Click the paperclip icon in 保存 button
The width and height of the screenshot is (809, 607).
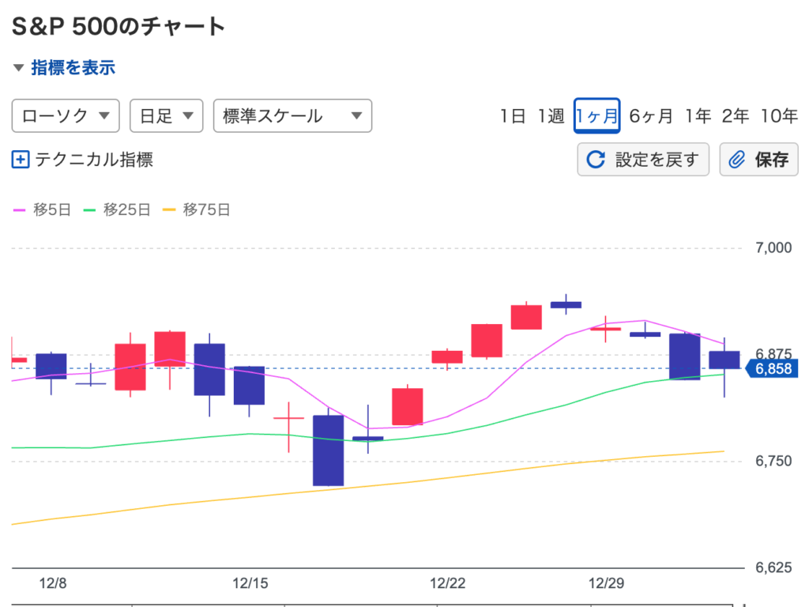pyautogui.click(x=736, y=160)
